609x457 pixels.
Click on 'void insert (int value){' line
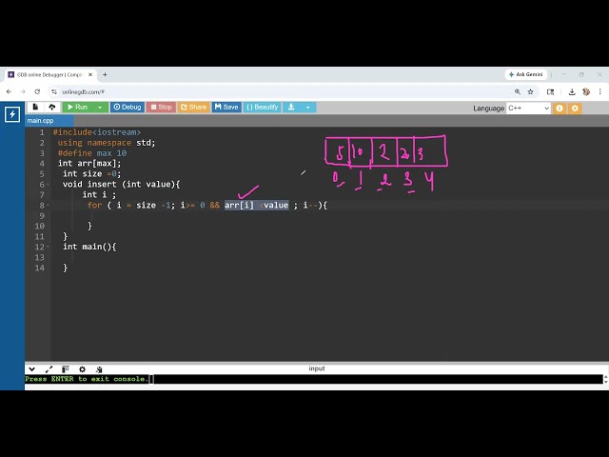121,184
